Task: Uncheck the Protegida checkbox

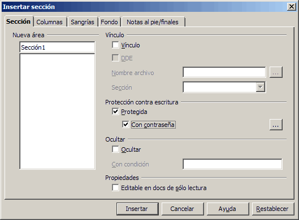Action: [115, 112]
